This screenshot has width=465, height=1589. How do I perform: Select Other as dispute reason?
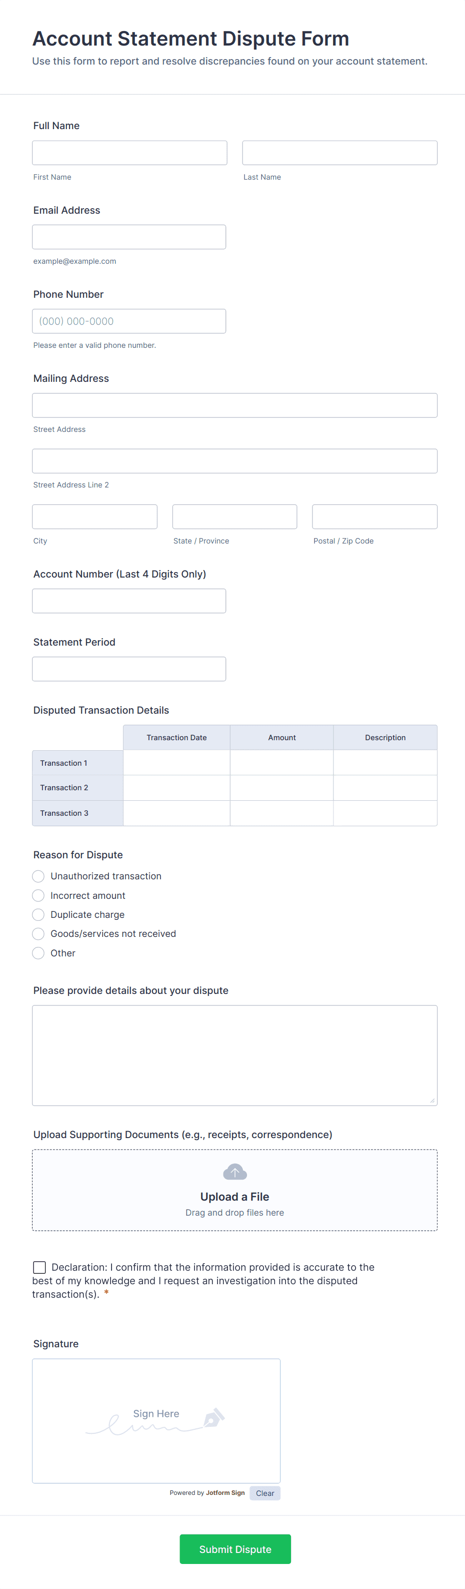[38, 953]
